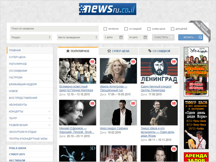Click the arrow next to КОНЦЕРТЫ
The height and width of the screenshot is (162, 216).
point(49,111)
